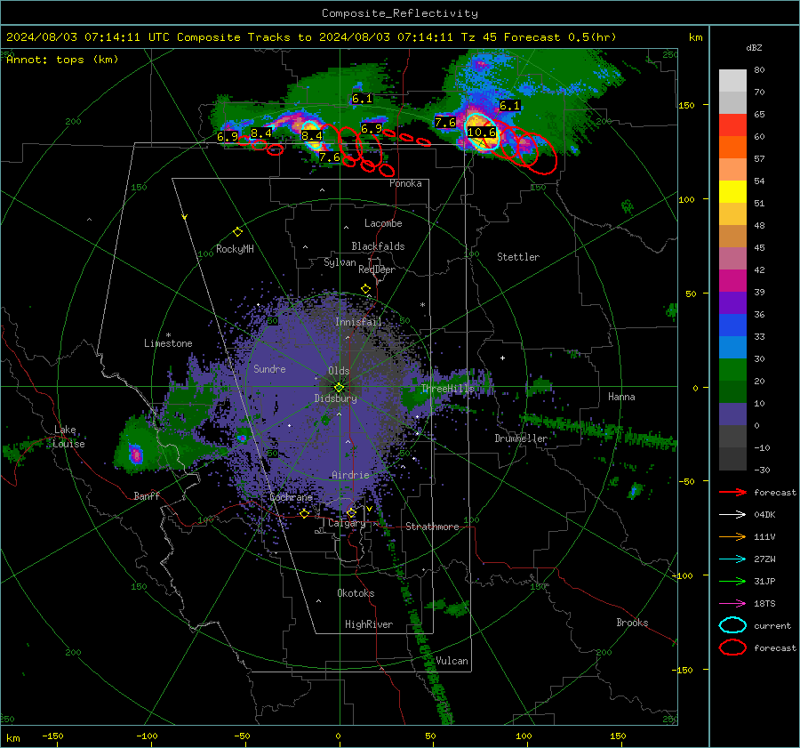This screenshot has width=800, height=748.
Task: Click the Innisfail town label
Action: (x=358, y=322)
